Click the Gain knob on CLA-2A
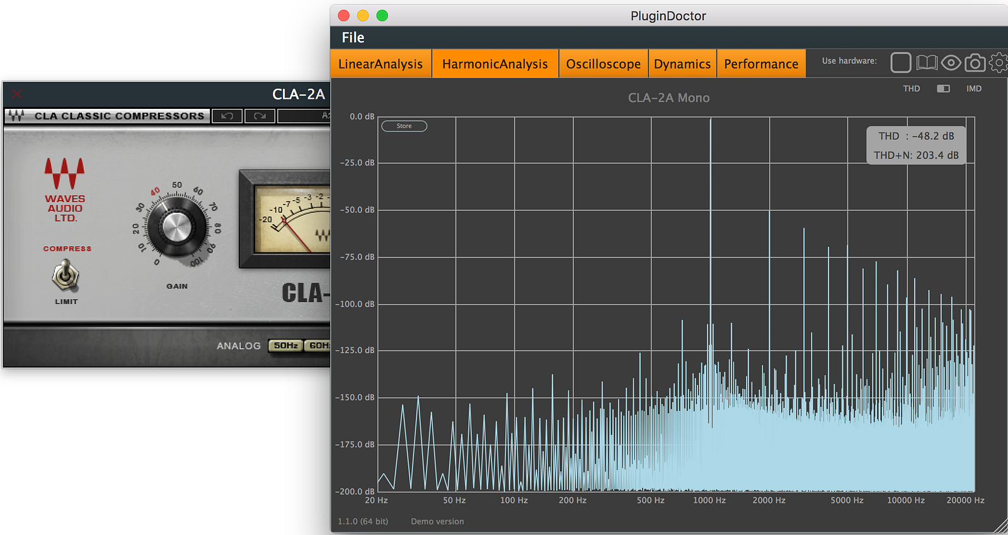 click(176, 227)
